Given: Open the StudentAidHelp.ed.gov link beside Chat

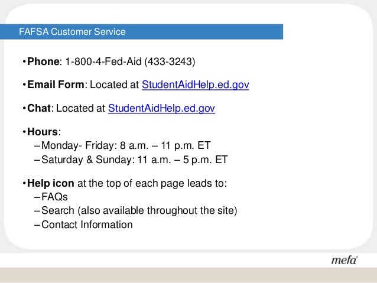Looking at the screenshot, I should [x=161, y=109].
